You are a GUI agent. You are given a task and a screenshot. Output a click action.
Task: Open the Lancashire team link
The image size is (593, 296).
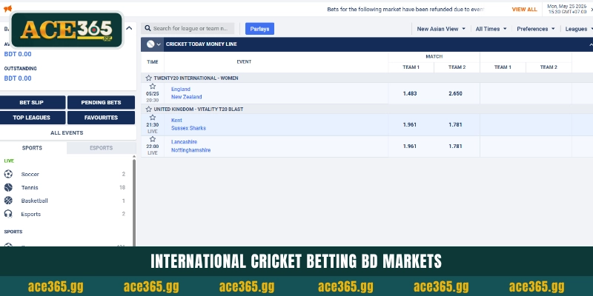(x=184, y=142)
